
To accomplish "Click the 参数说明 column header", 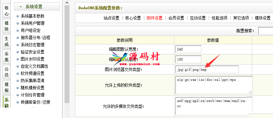I will [x=125, y=40].
